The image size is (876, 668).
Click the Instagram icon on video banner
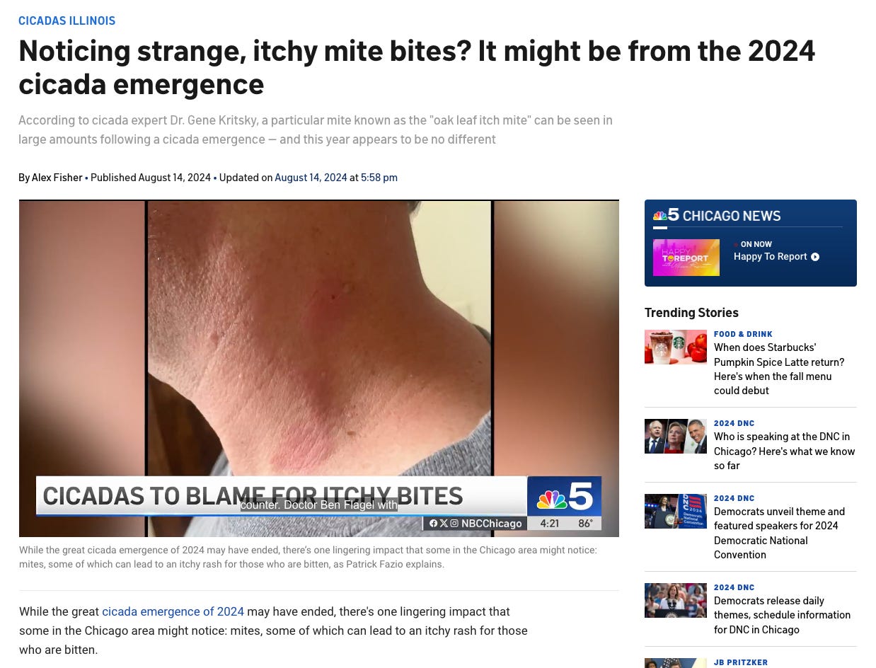tap(454, 524)
